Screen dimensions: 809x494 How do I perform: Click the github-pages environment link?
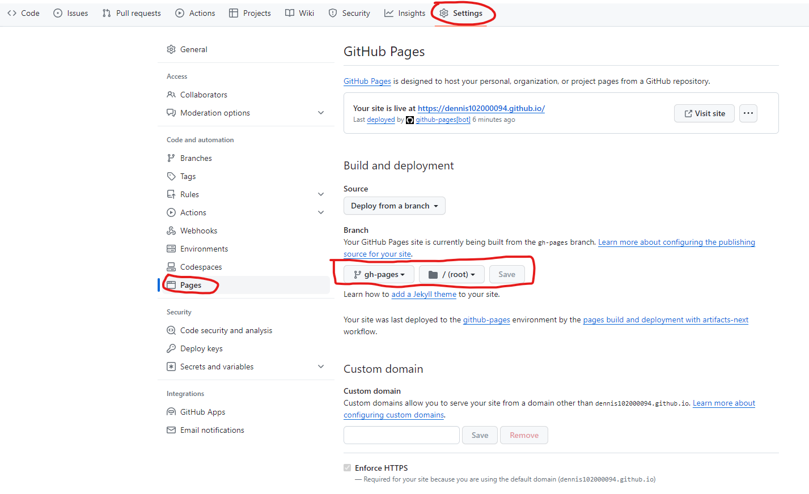coord(486,320)
